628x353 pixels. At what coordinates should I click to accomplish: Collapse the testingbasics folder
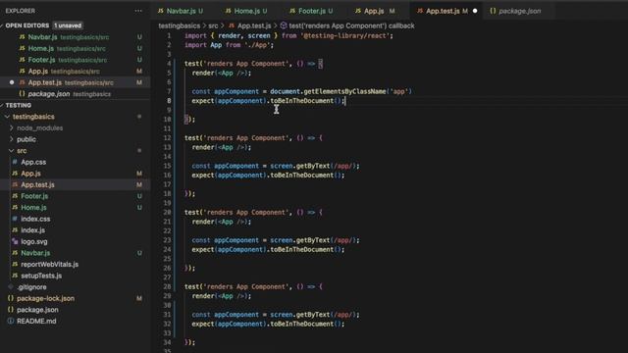click(x=33, y=117)
